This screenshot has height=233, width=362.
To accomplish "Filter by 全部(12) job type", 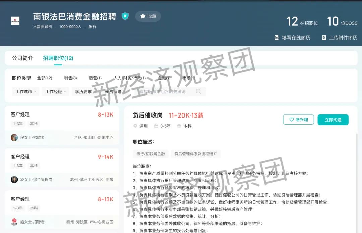I will pyautogui.click(x=45, y=78).
